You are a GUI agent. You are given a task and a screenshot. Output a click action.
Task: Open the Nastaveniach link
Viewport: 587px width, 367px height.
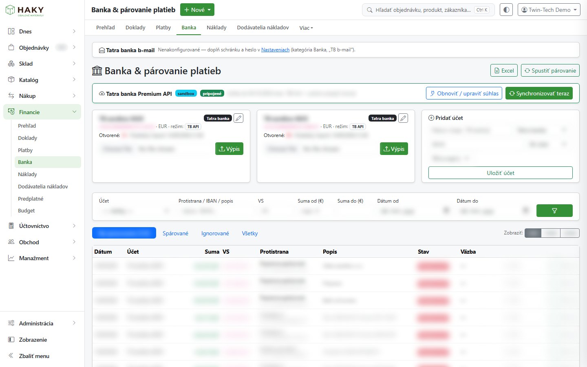tap(275, 50)
